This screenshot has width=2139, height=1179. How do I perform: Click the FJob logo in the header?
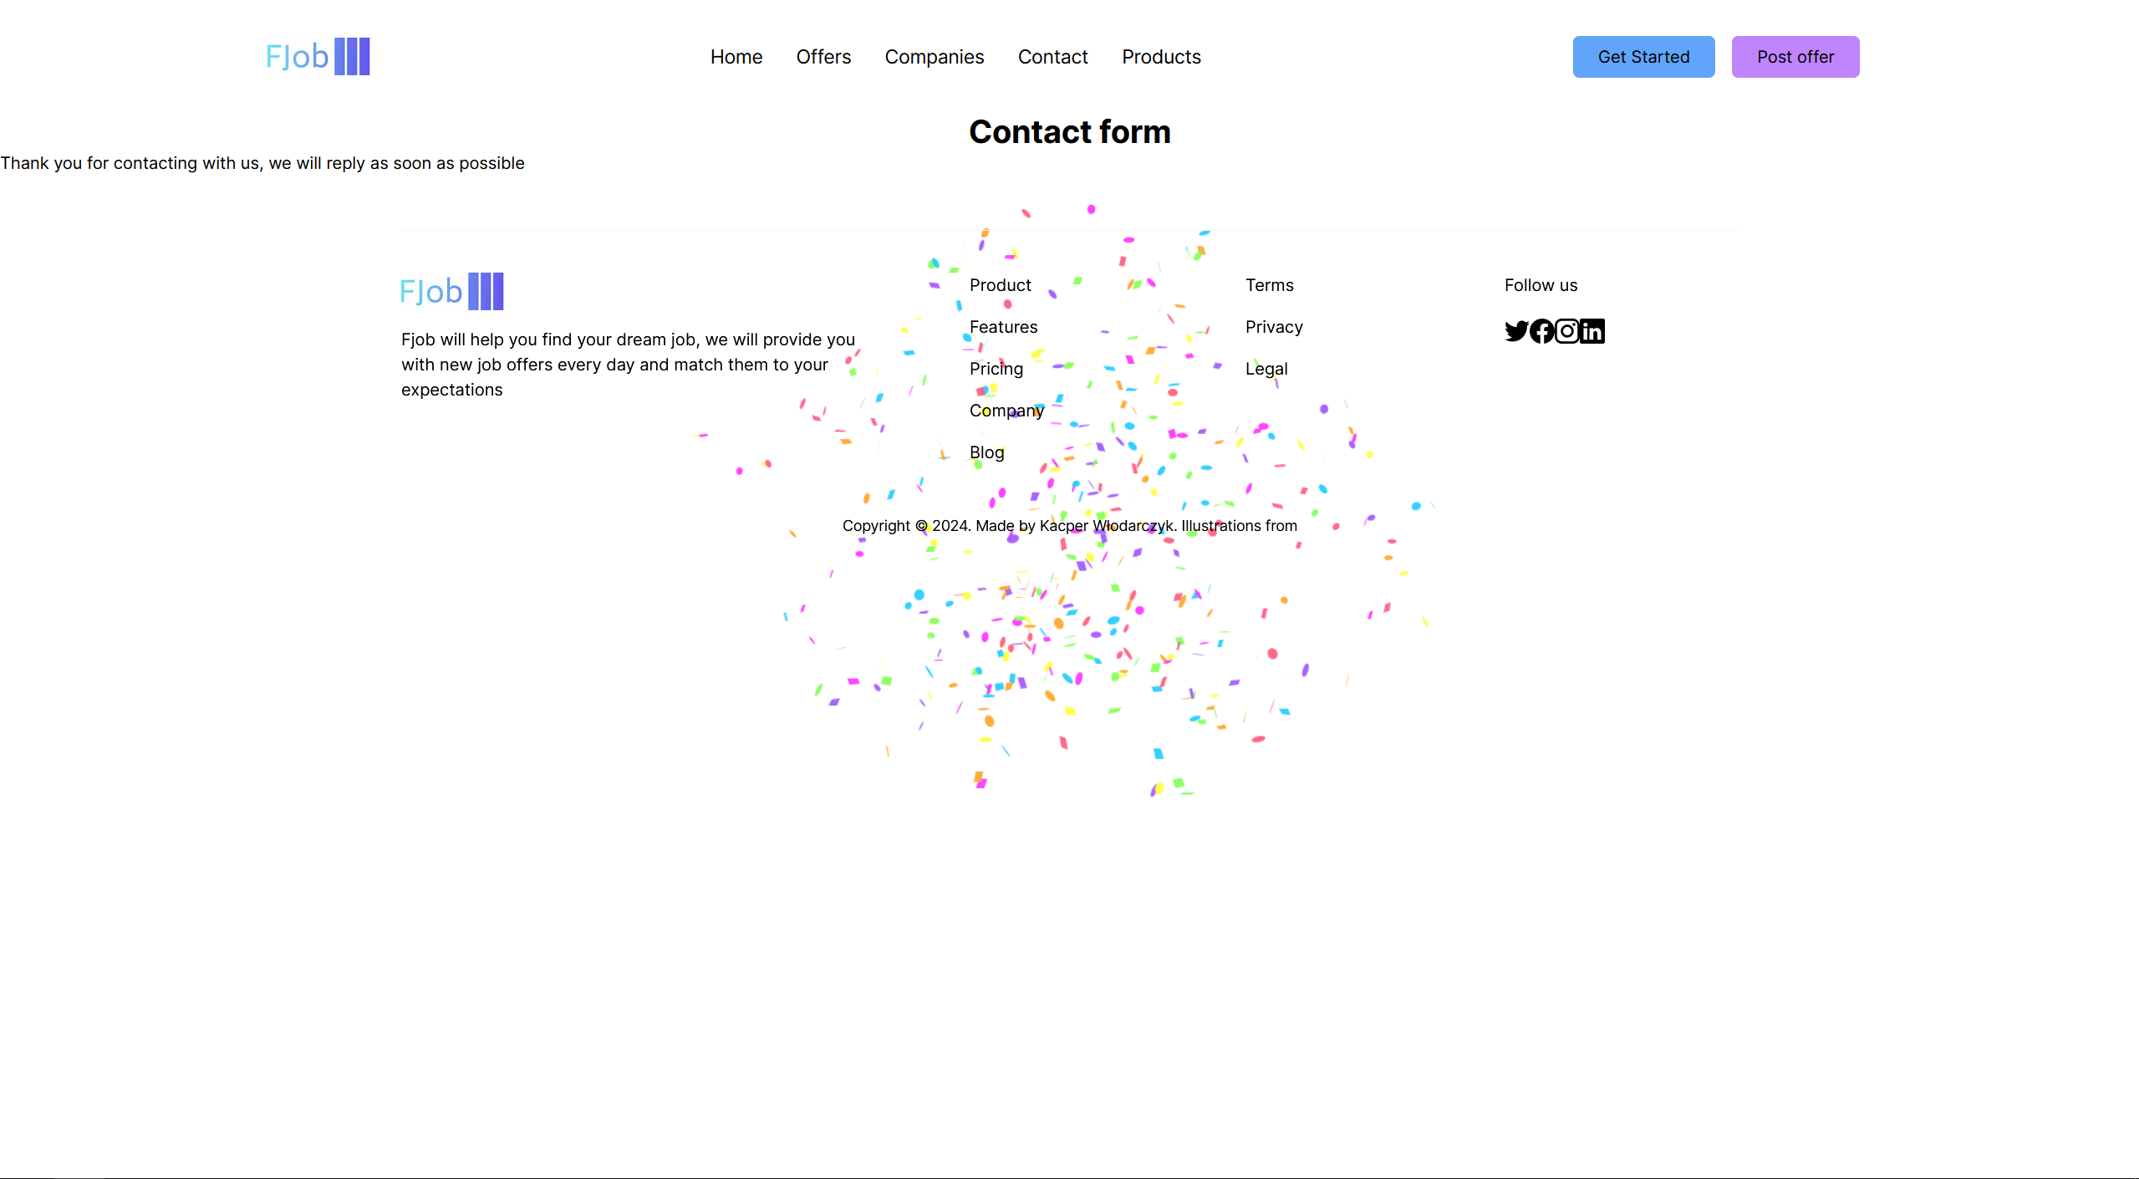[319, 55]
